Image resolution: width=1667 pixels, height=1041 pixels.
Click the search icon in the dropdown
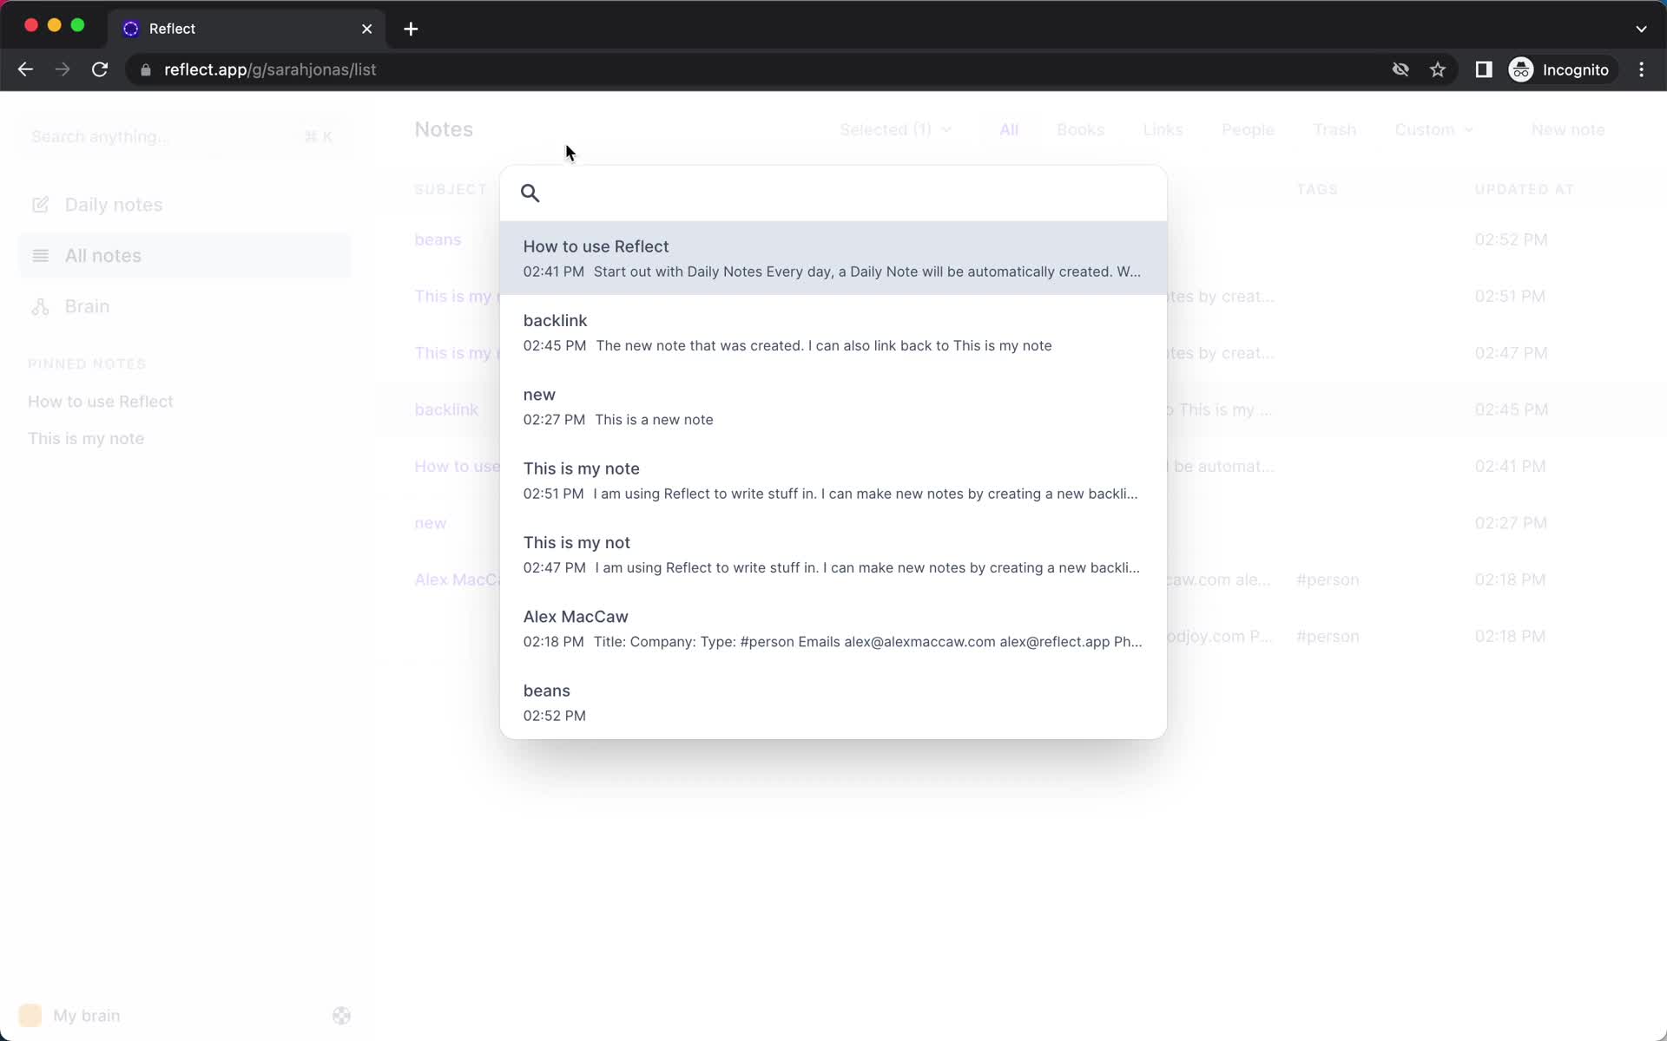530,192
